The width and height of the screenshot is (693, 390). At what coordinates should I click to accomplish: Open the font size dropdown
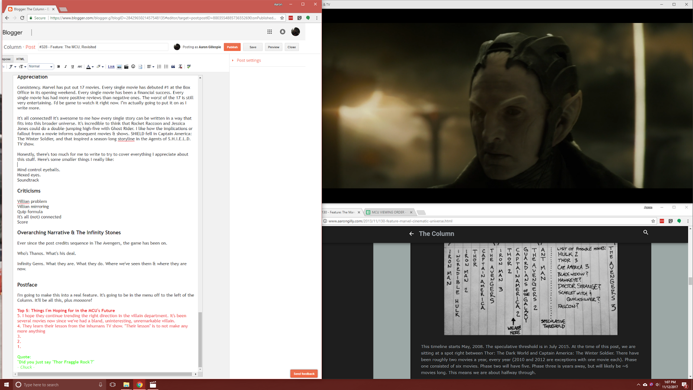pyautogui.click(x=23, y=67)
